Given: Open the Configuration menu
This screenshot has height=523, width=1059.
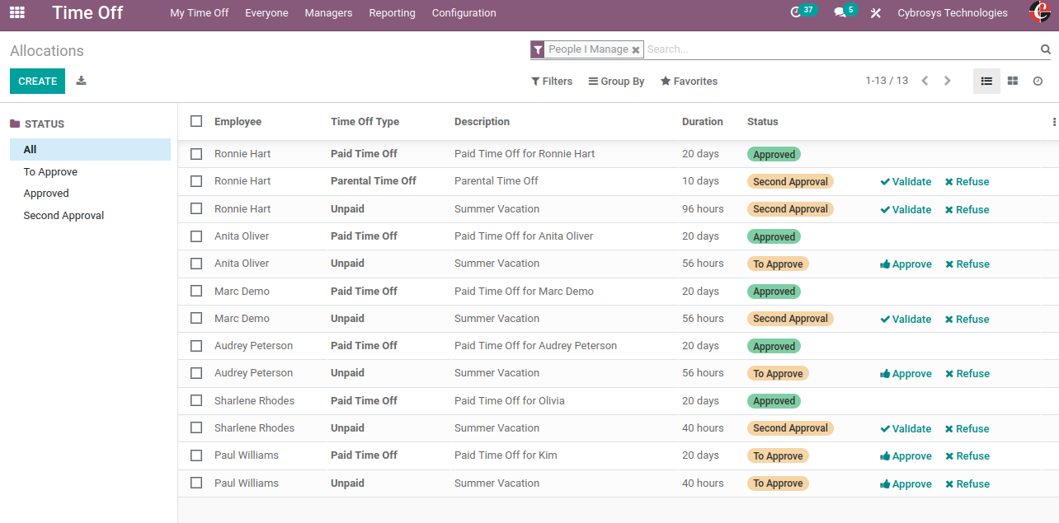Looking at the screenshot, I should 464,13.
